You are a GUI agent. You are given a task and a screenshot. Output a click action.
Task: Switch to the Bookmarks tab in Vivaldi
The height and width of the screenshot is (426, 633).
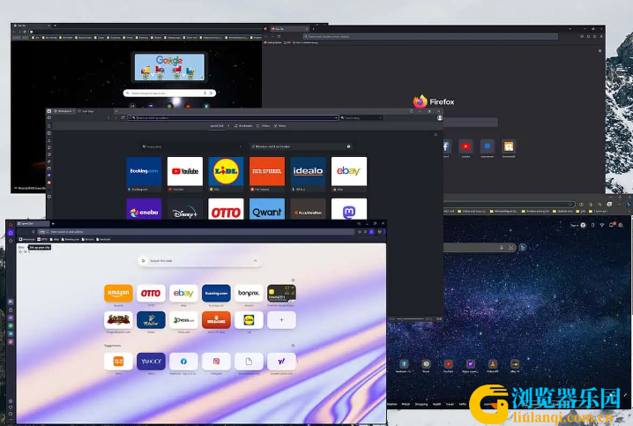(243, 126)
